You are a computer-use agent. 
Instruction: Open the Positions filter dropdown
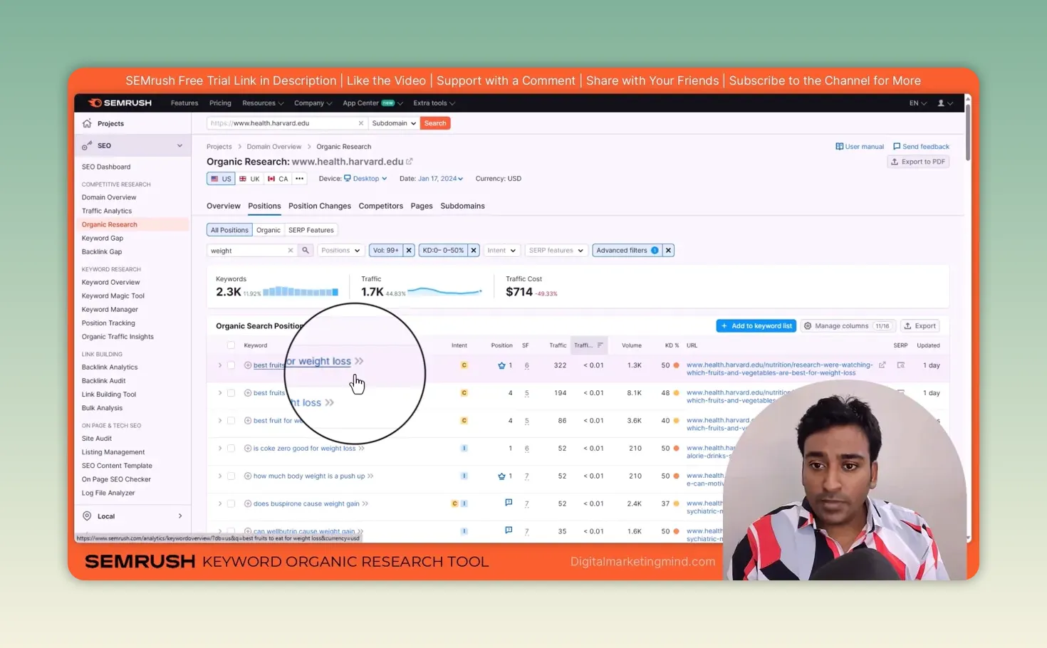pyautogui.click(x=340, y=251)
